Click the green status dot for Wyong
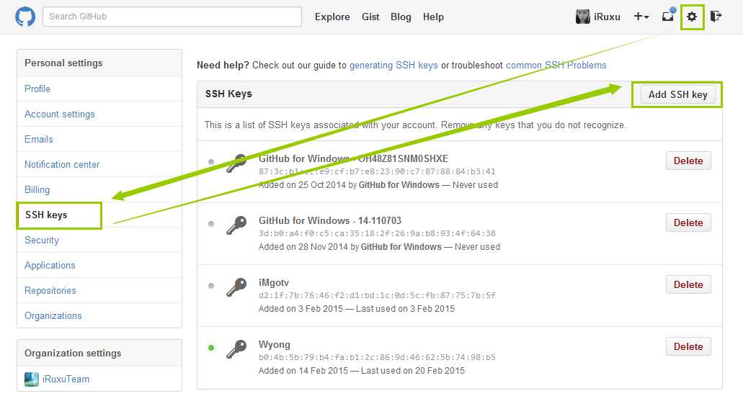Screen dimensions: 743x409 click(x=211, y=348)
